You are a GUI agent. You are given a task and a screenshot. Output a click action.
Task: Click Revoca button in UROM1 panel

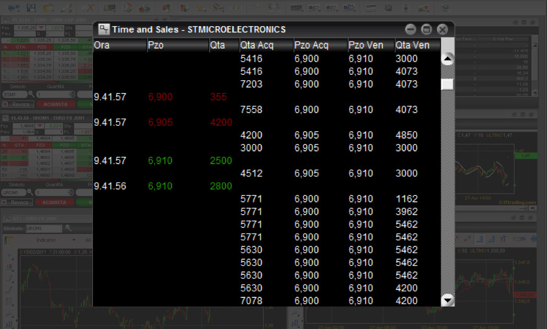point(17,202)
